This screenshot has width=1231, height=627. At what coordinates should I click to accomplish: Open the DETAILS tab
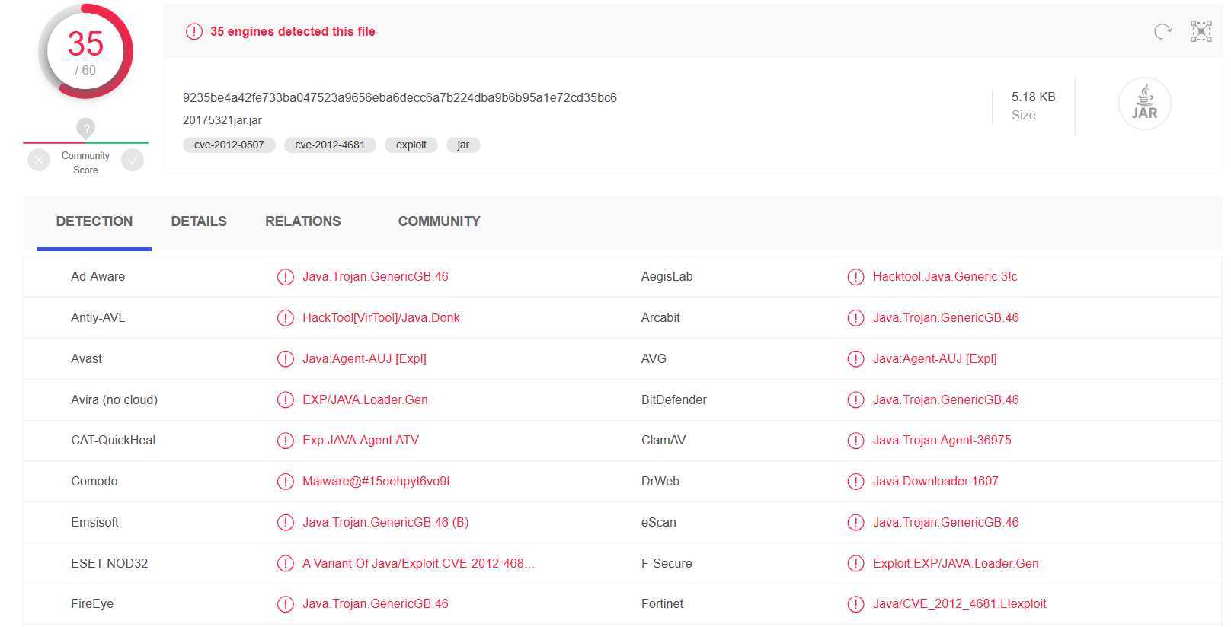click(x=199, y=221)
